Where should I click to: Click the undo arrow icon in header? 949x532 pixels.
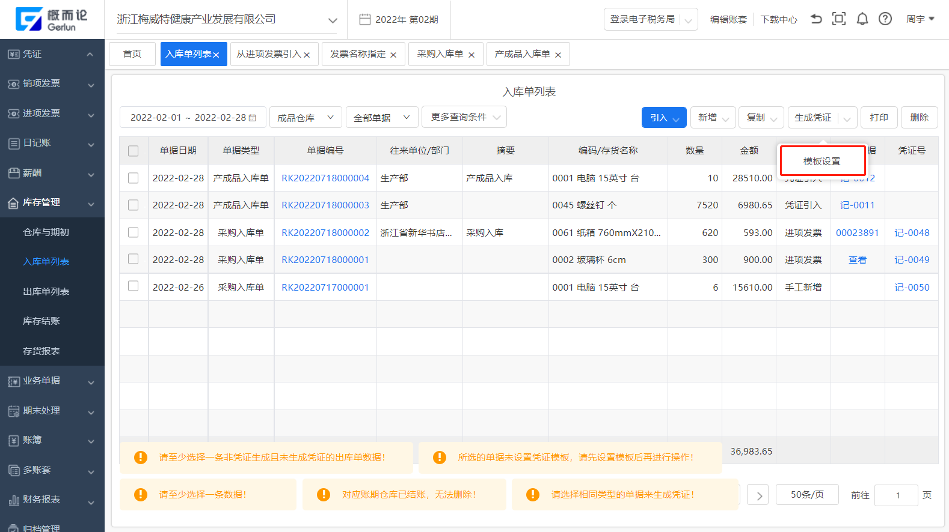click(x=816, y=19)
